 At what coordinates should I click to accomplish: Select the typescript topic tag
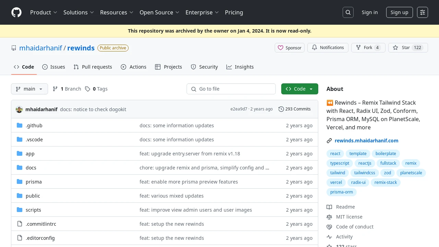coord(340,163)
